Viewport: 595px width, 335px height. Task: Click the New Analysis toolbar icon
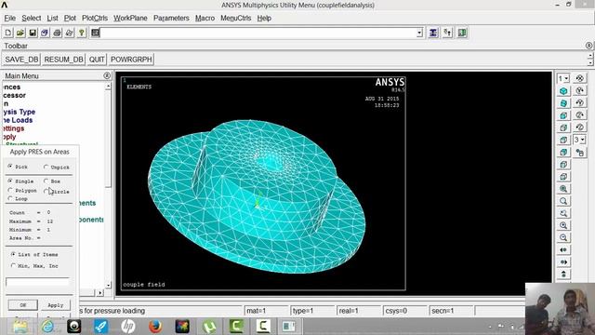[x=8, y=33]
